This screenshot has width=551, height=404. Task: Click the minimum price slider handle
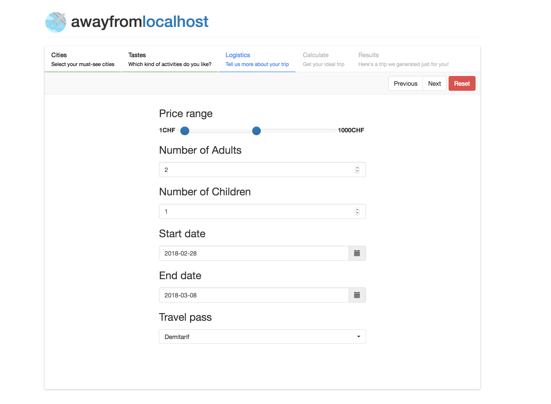(185, 131)
